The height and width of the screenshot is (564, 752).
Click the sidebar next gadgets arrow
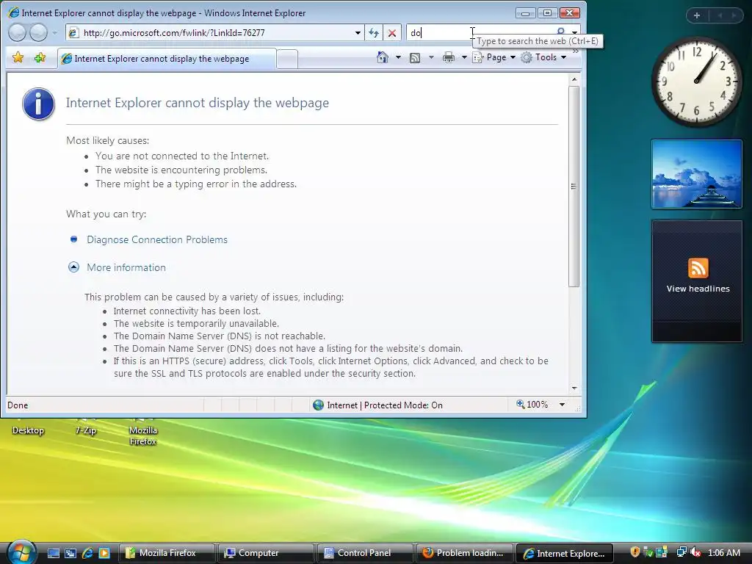[x=734, y=15]
